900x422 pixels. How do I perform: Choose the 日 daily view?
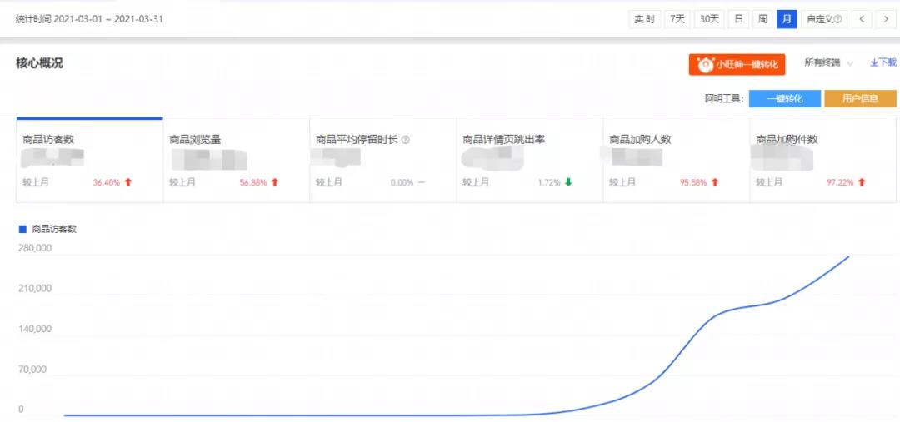[738, 19]
